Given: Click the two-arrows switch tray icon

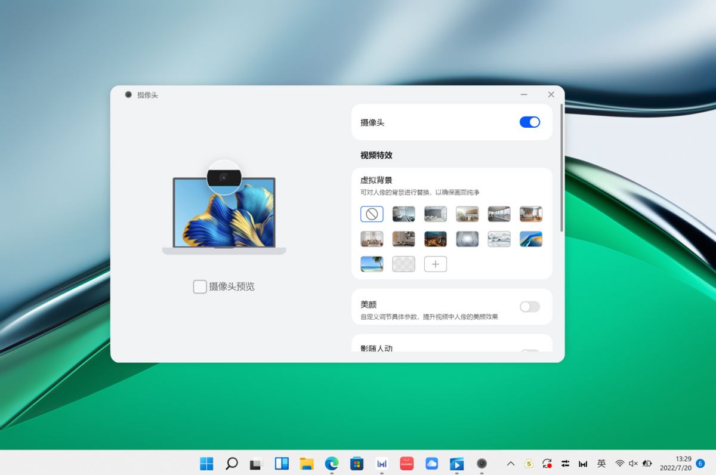Looking at the screenshot, I should (565, 464).
